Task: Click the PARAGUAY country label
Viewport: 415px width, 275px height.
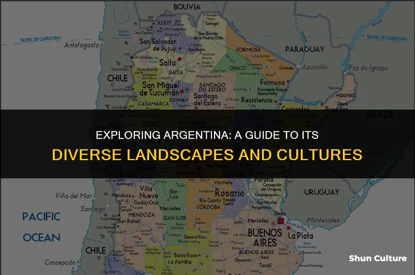Action: point(305,49)
